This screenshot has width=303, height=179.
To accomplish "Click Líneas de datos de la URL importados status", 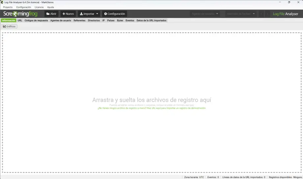I will (x=244, y=177).
